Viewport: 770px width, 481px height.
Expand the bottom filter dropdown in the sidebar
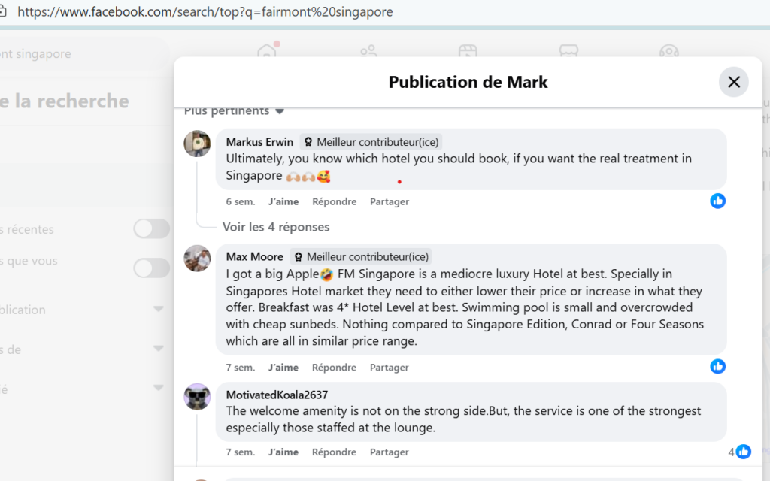(158, 387)
